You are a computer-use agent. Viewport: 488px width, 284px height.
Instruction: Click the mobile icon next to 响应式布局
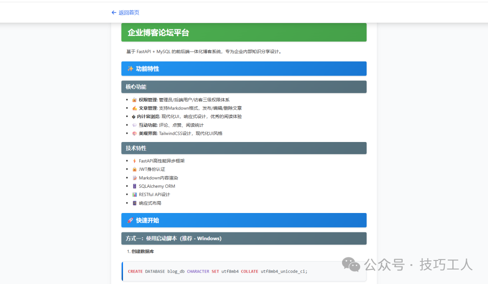(135, 203)
